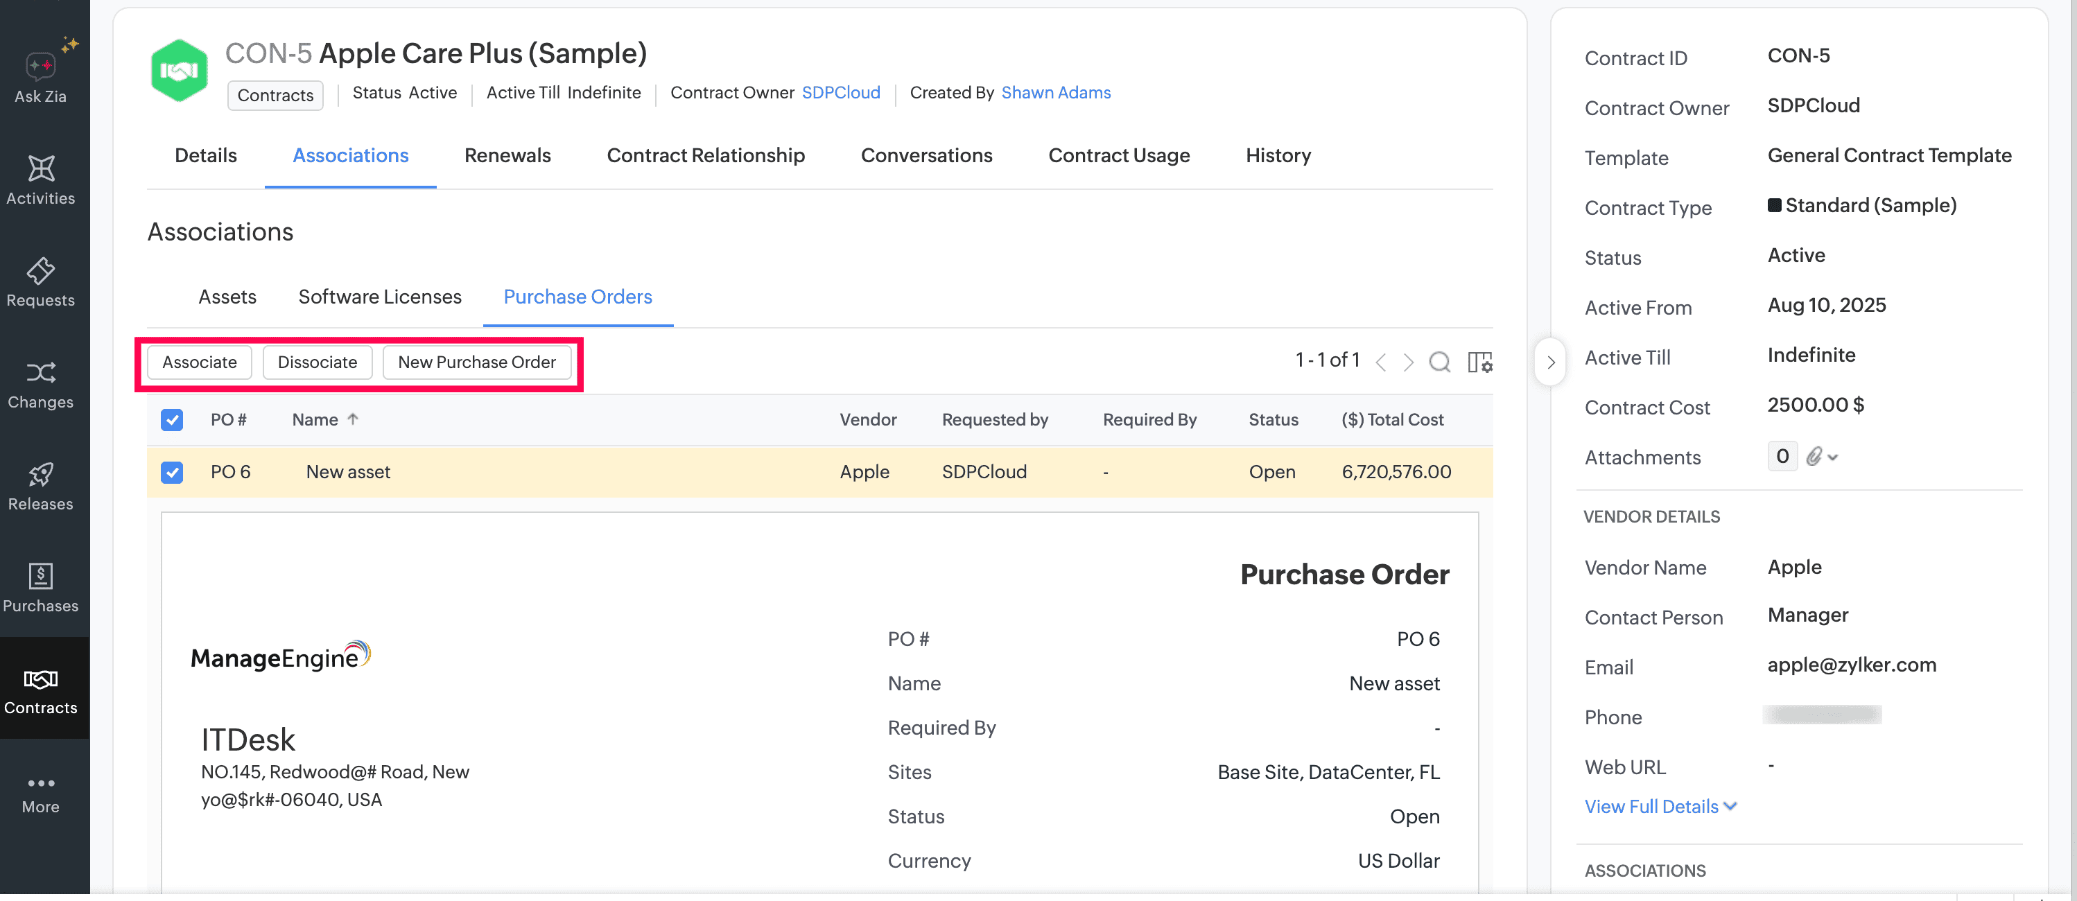Expand View Full Details vendor section
Viewport: 2077px width, 901px height.
tap(1660, 806)
